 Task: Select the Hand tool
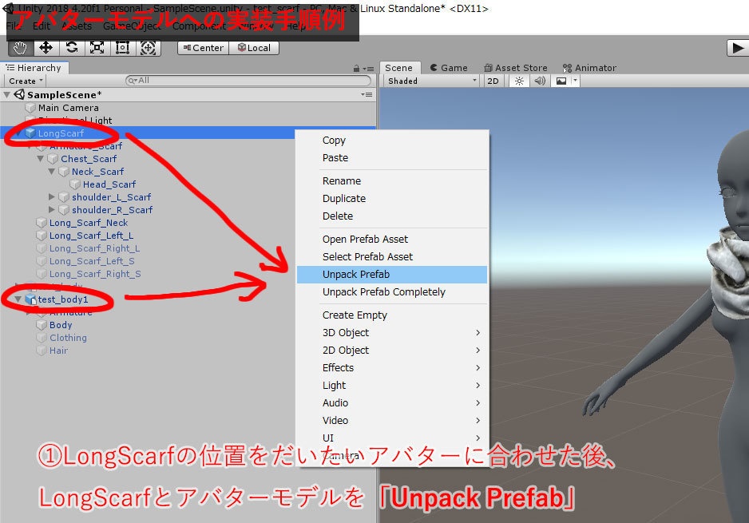[x=20, y=48]
